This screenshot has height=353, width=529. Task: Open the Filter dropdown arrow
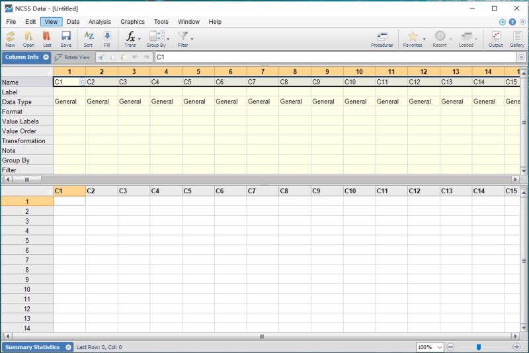point(192,39)
